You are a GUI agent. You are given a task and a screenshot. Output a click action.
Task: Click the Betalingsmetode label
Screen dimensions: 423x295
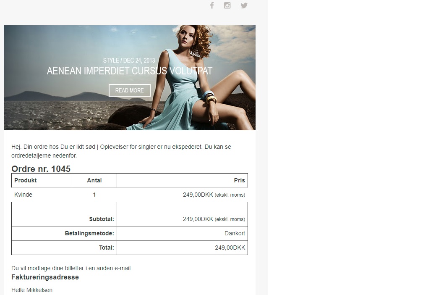89,233
